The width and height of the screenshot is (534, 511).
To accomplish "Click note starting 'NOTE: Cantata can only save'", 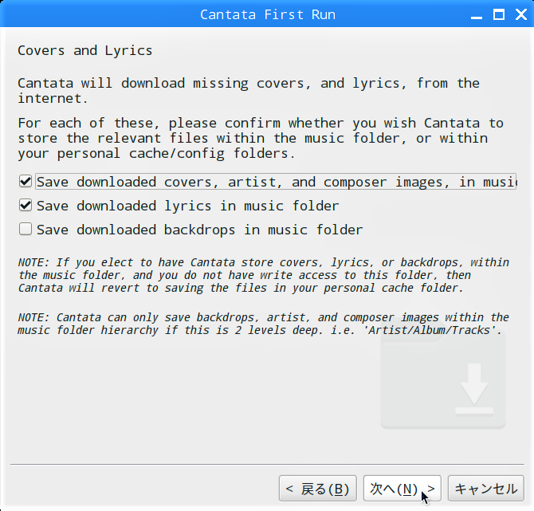I will pyautogui.click(x=263, y=324).
